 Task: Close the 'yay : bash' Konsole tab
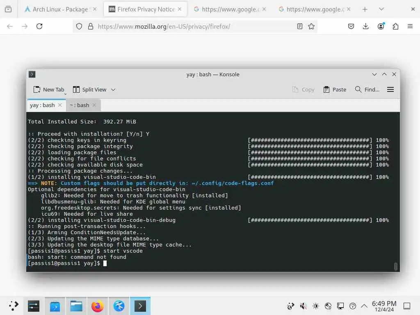point(60,105)
